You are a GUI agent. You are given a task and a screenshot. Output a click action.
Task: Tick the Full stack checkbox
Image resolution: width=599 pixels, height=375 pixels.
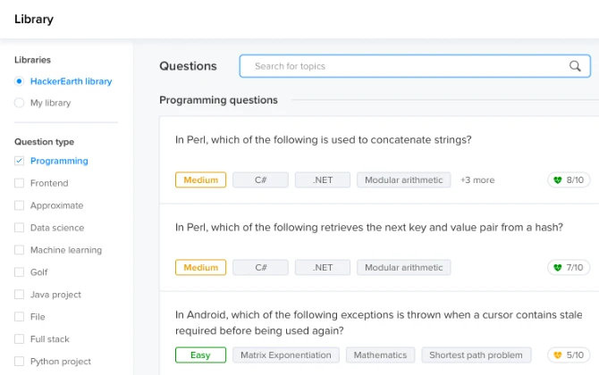point(19,338)
